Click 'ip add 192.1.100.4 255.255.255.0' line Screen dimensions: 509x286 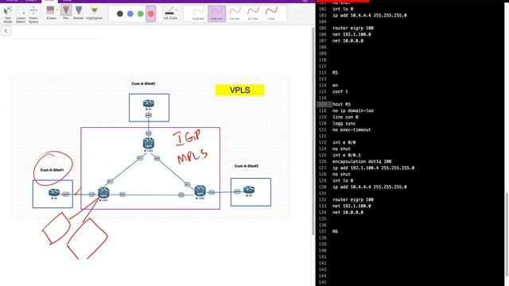[373, 168]
